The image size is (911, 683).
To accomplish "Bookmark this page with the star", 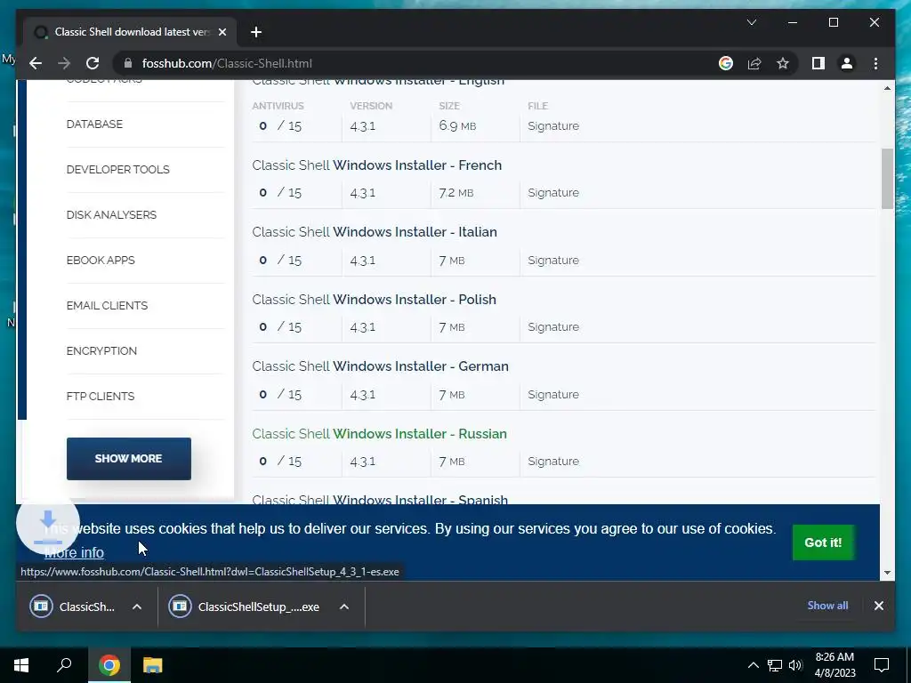I will [x=783, y=63].
